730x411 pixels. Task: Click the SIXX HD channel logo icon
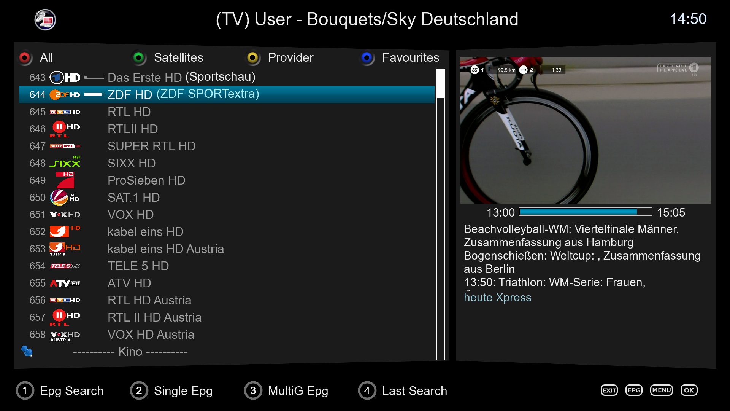pyautogui.click(x=66, y=163)
